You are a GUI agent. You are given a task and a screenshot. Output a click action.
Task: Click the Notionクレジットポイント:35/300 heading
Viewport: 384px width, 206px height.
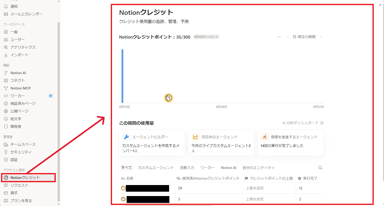tap(155, 37)
